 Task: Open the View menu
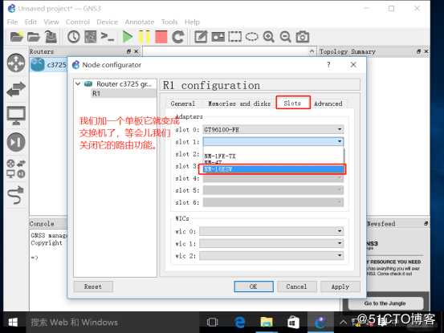(51, 22)
